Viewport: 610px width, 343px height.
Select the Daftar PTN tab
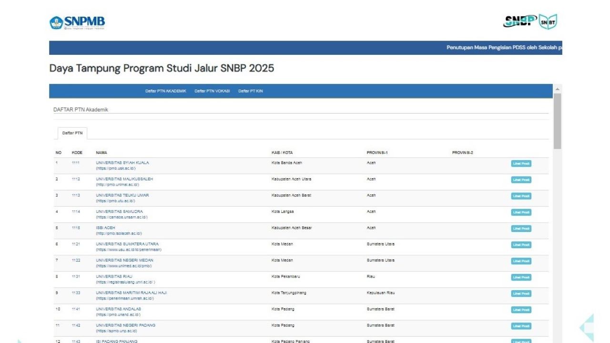coord(72,133)
